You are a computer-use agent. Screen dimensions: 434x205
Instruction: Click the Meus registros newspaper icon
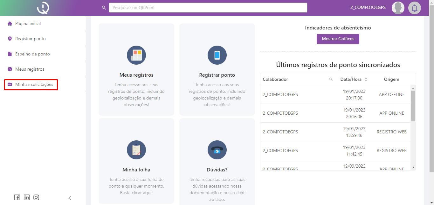point(136,55)
